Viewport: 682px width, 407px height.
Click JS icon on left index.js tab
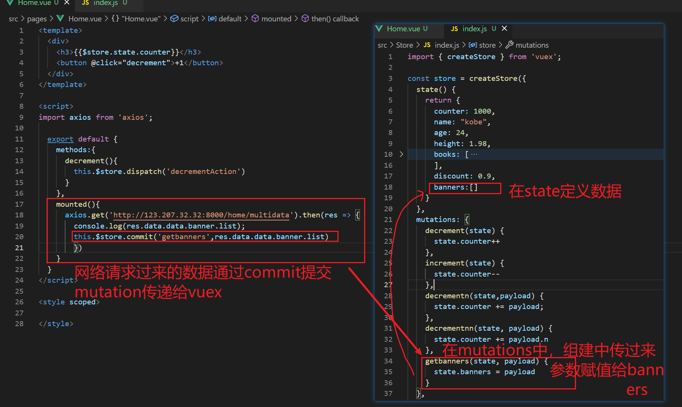tap(86, 3)
